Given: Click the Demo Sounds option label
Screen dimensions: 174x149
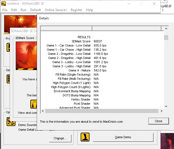Looking at the screenshot, I should [27, 125].
